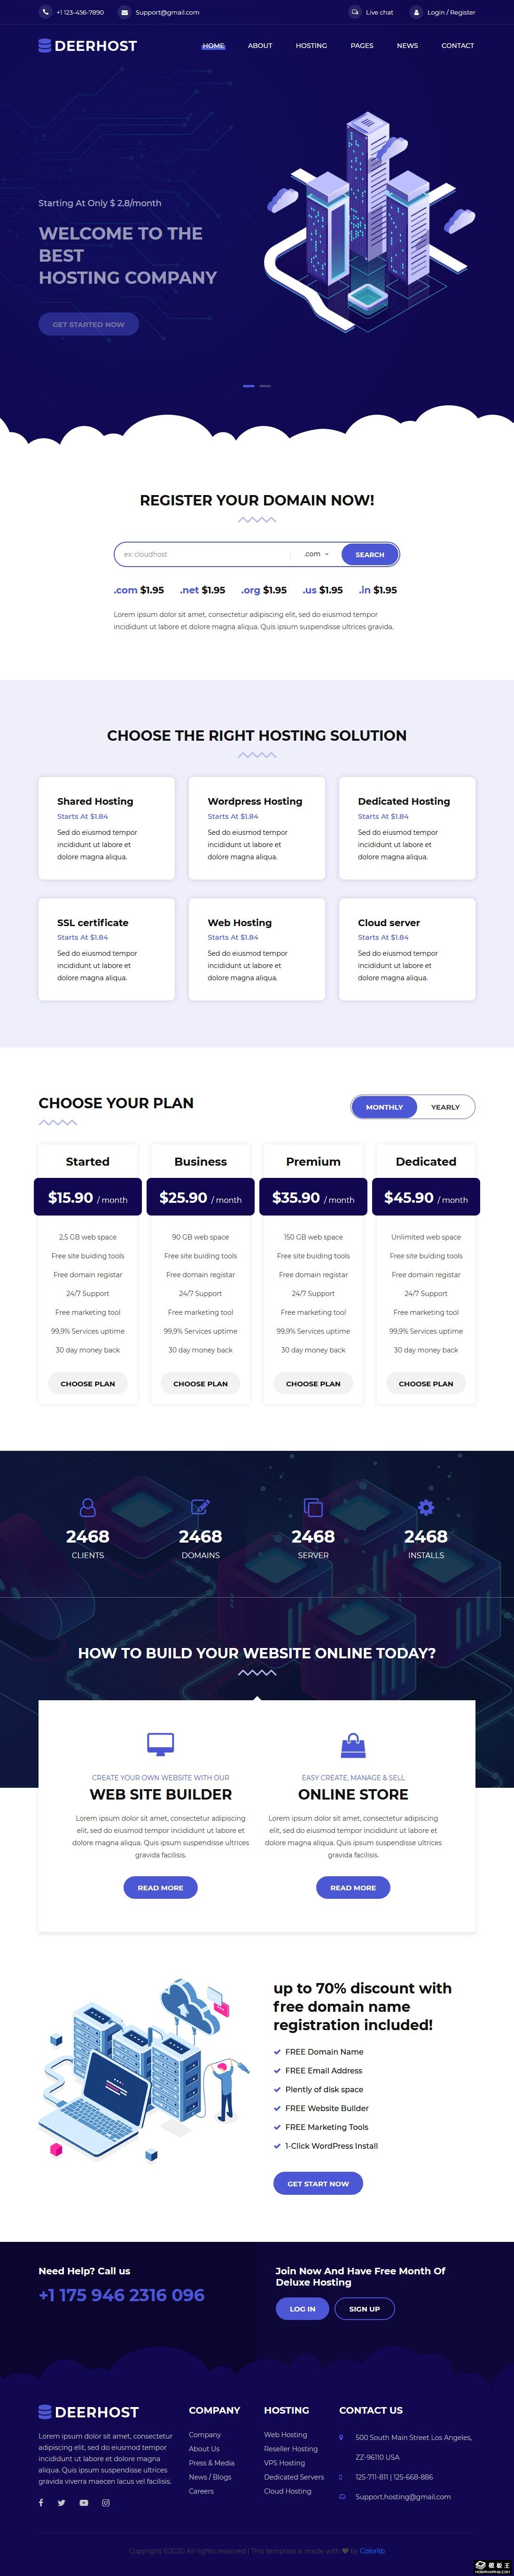Image resolution: width=514 pixels, height=2576 pixels.
Task: Switch pricing to Monthly billing
Action: tap(384, 1107)
